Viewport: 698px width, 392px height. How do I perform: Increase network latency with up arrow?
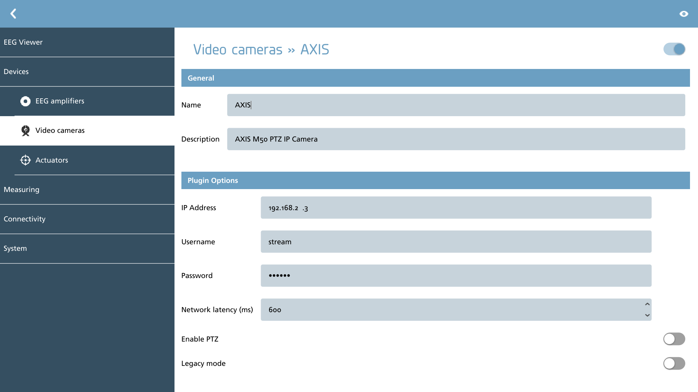point(647,304)
